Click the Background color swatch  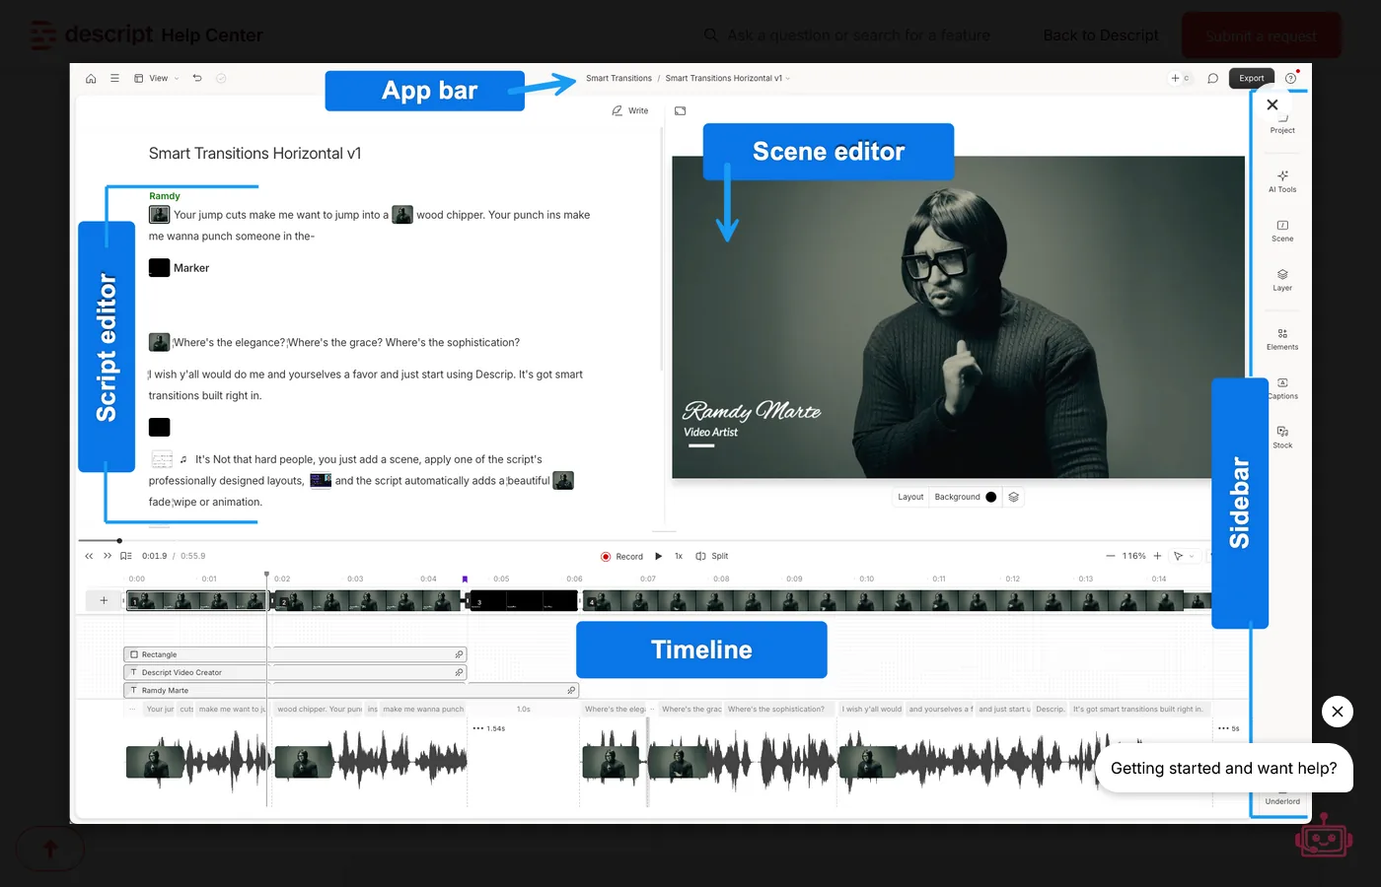[x=991, y=497]
